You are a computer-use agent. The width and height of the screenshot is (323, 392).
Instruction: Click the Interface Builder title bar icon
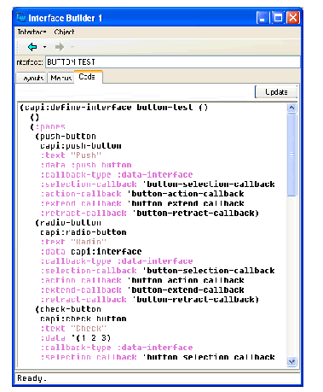pos(20,18)
